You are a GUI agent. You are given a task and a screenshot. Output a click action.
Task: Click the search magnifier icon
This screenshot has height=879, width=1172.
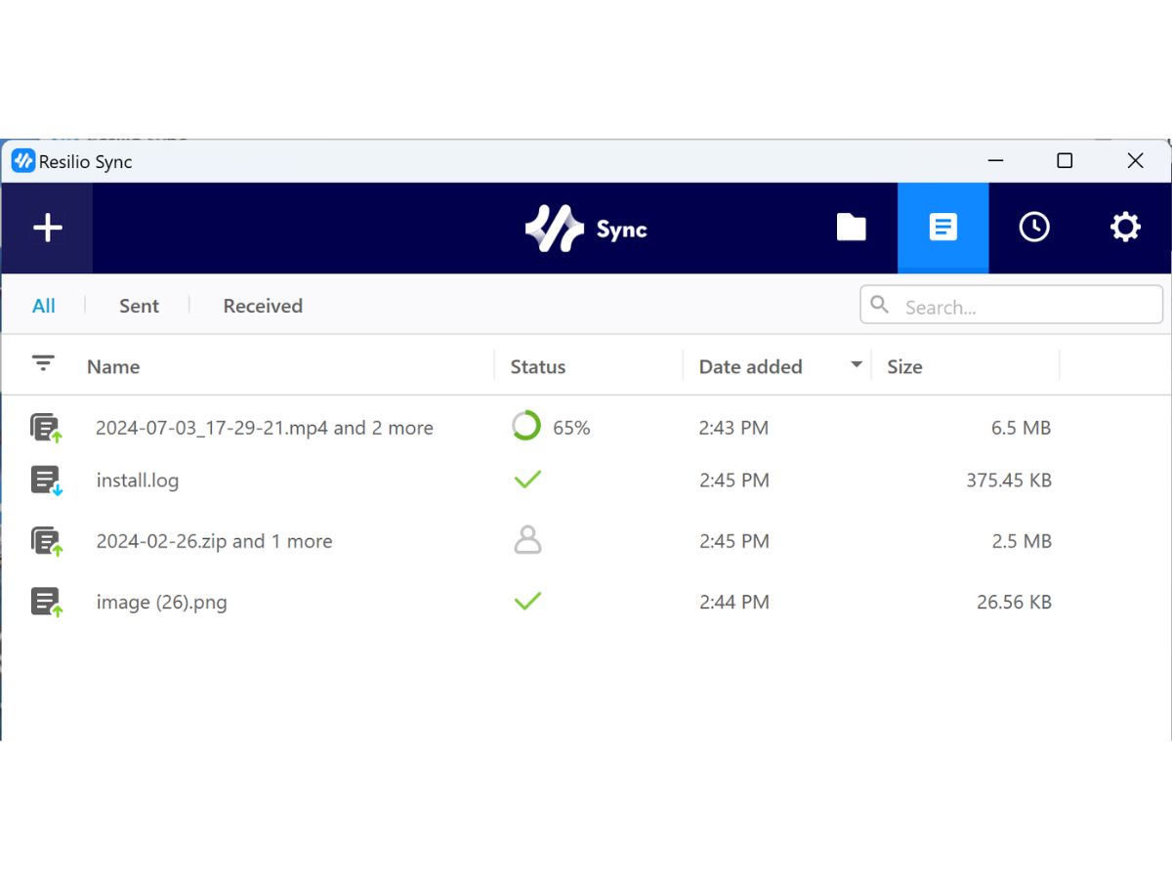880,305
